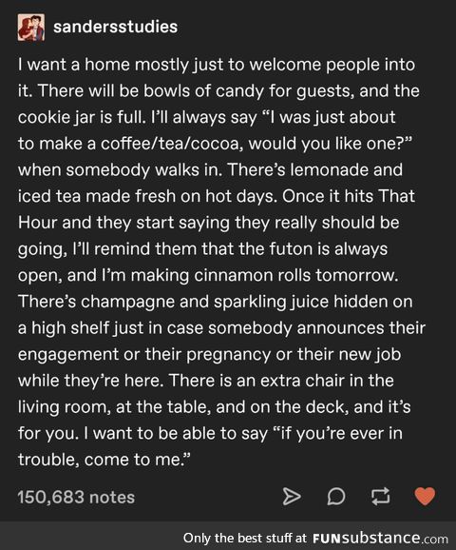Click the words "cookie jar is full"
Image resolution: width=456 pixels, height=550 pixels.
pos(81,117)
